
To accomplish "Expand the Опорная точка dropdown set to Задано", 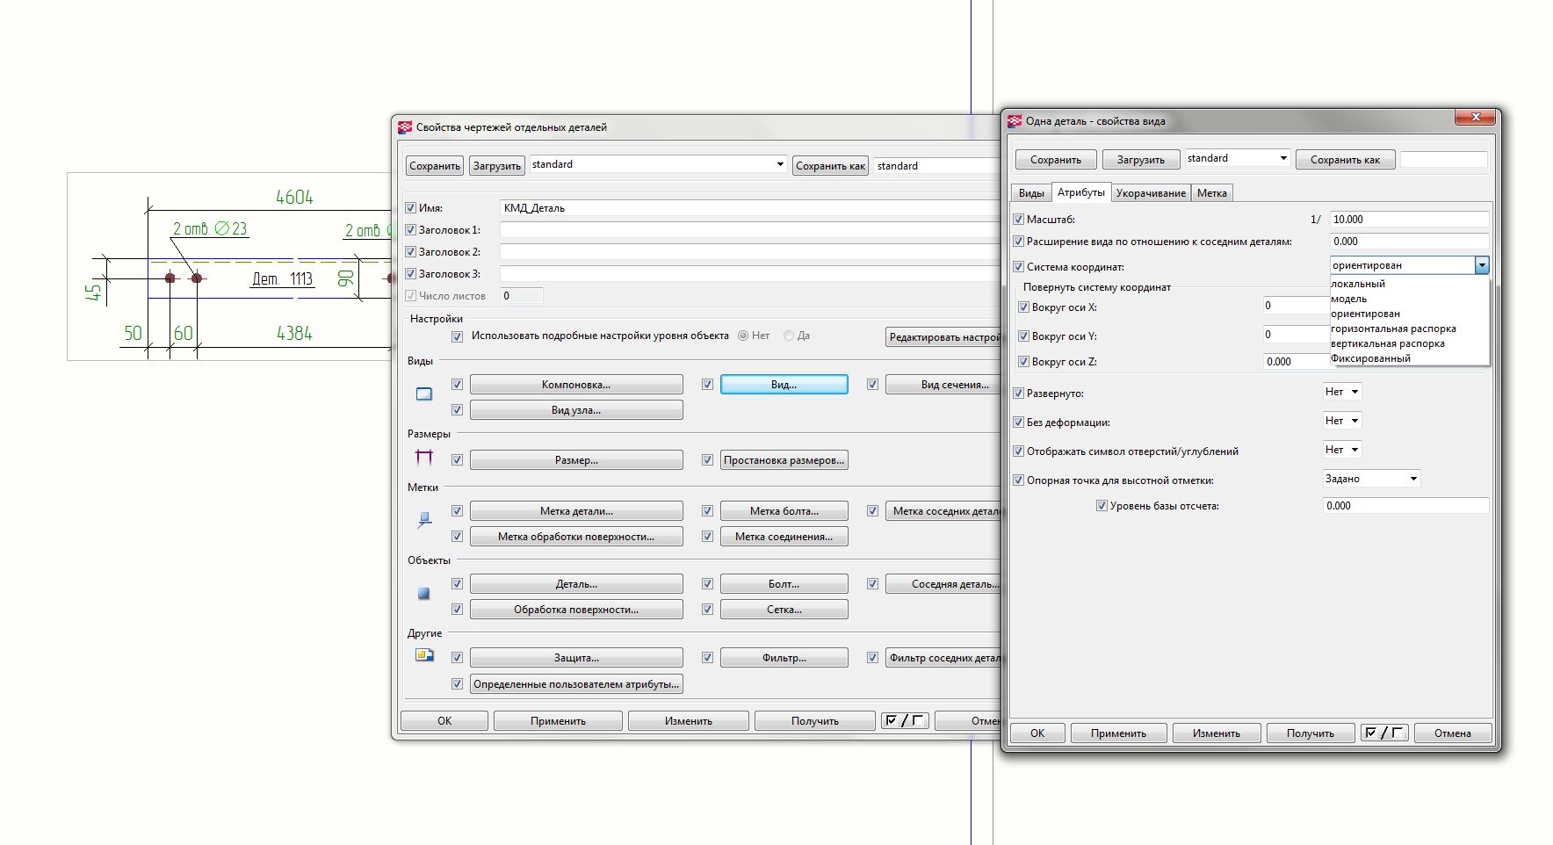I will click(1371, 479).
